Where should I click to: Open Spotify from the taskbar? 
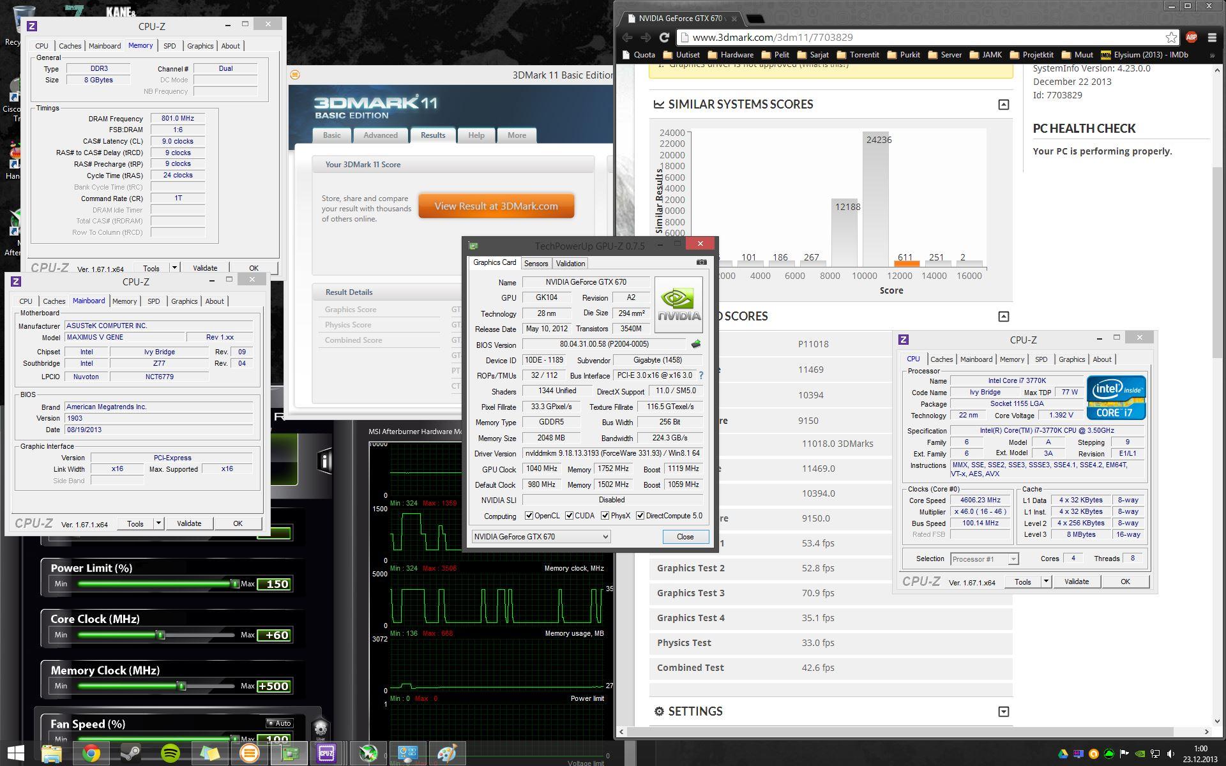tap(170, 753)
